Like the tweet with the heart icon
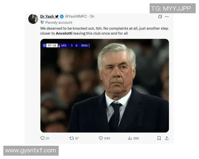 101,138
